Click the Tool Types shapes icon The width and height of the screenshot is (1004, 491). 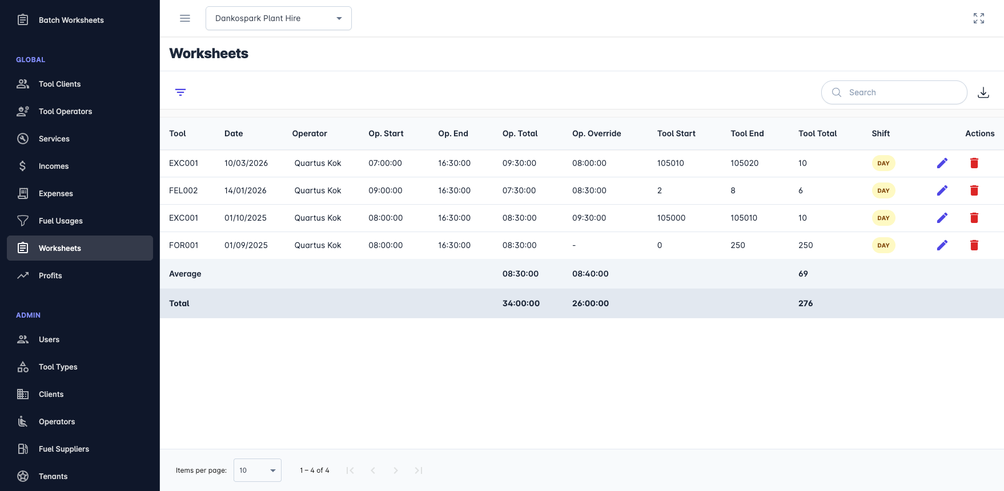tap(23, 367)
